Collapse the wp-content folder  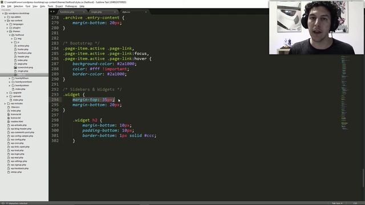tap(5, 20)
